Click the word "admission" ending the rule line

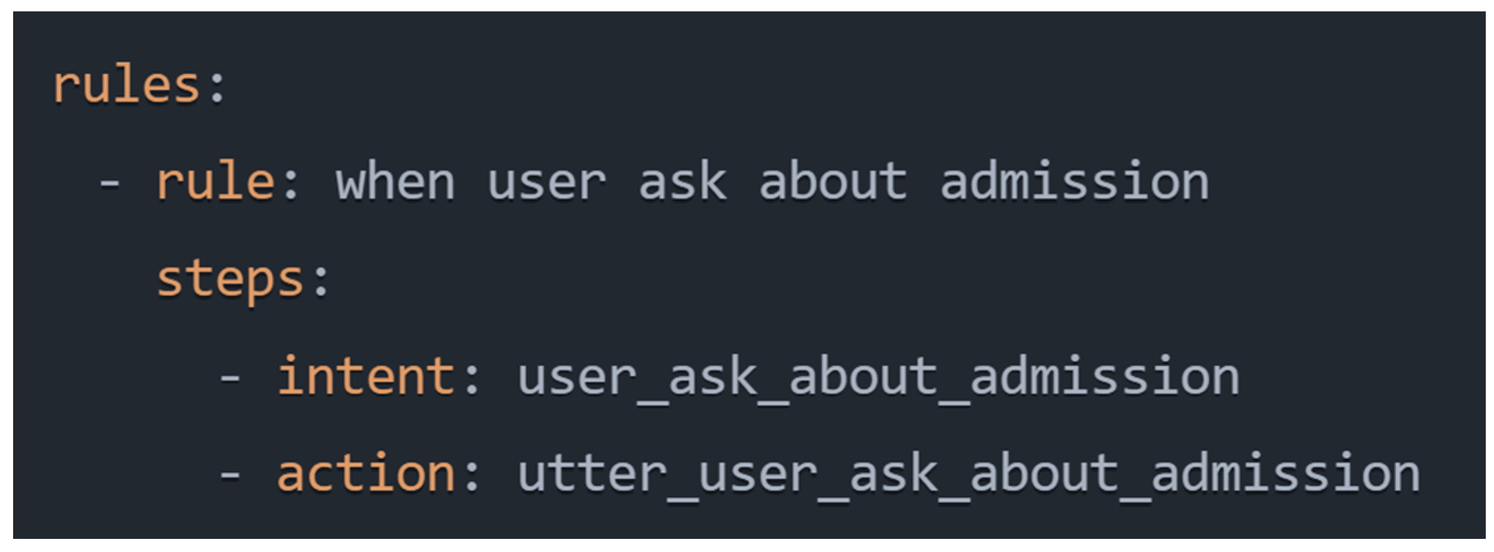(1074, 182)
